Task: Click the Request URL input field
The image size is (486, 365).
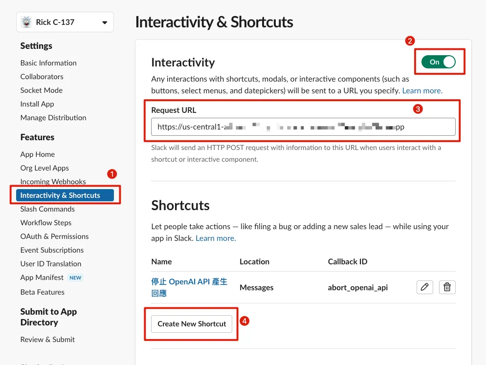Action: click(303, 127)
